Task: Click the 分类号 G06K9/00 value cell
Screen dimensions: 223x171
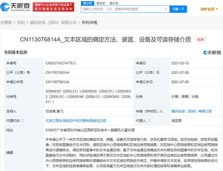Action: (x=88, y=97)
